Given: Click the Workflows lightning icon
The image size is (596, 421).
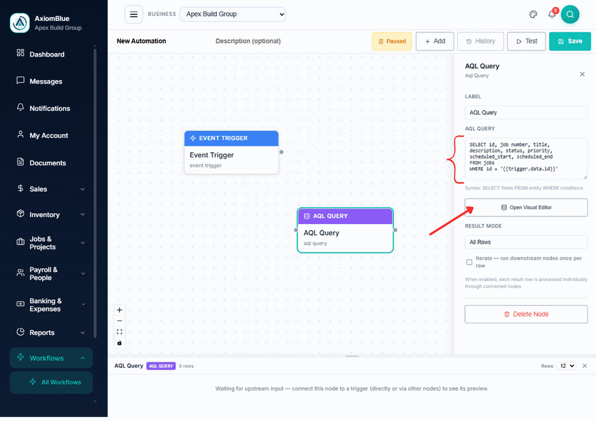Looking at the screenshot, I should click(21, 357).
